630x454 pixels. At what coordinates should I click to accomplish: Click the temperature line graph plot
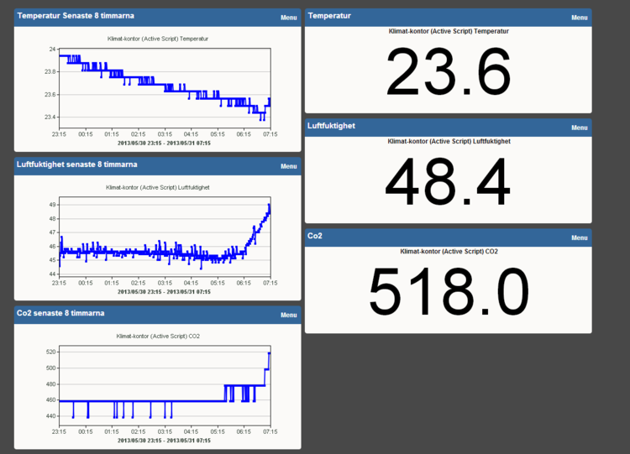click(164, 86)
